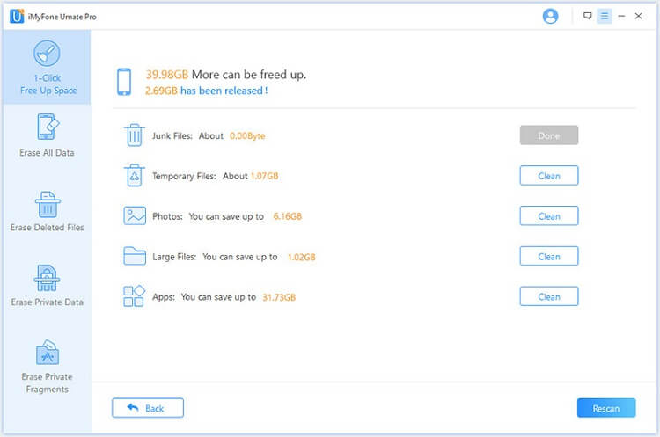Click the 1.02GB large files value
Viewport: 660px width, 437px height.
301,257
